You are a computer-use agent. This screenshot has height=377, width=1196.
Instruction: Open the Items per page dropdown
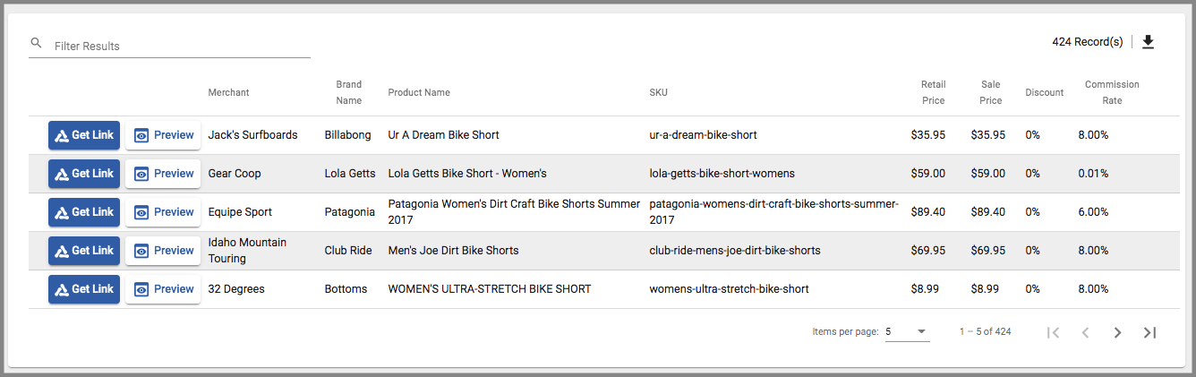(x=907, y=331)
